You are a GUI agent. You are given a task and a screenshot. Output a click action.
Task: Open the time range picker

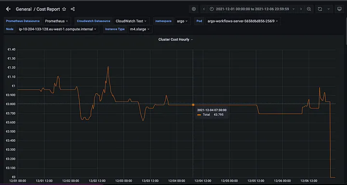pyautogui.click(x=252, y=9)
